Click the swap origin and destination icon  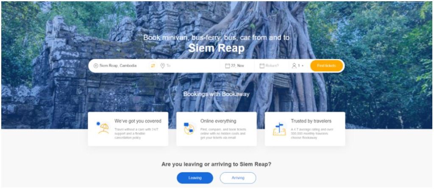[x=153, y=66]
